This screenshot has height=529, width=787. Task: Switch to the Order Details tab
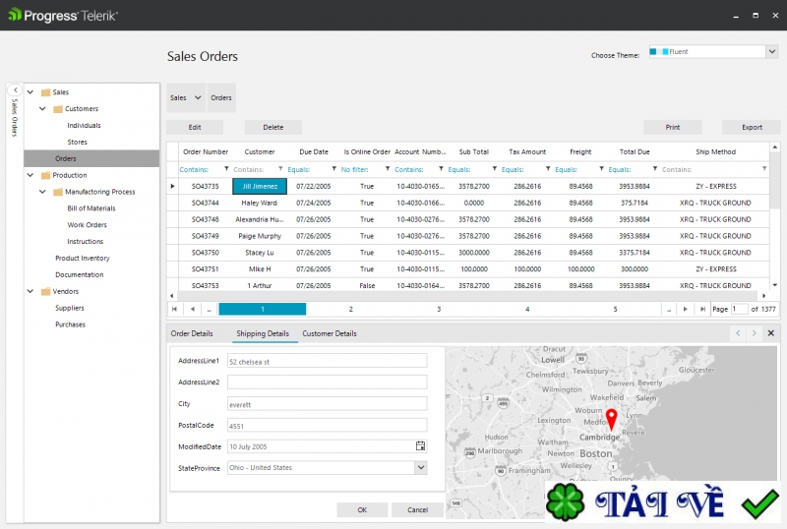[192, 333]
